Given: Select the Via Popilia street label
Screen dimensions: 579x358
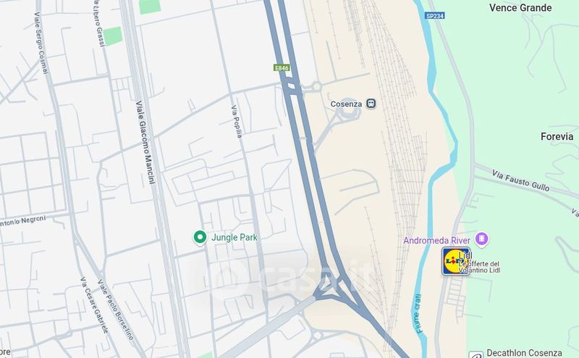Looking at the screenshot, I should point(237,121).
